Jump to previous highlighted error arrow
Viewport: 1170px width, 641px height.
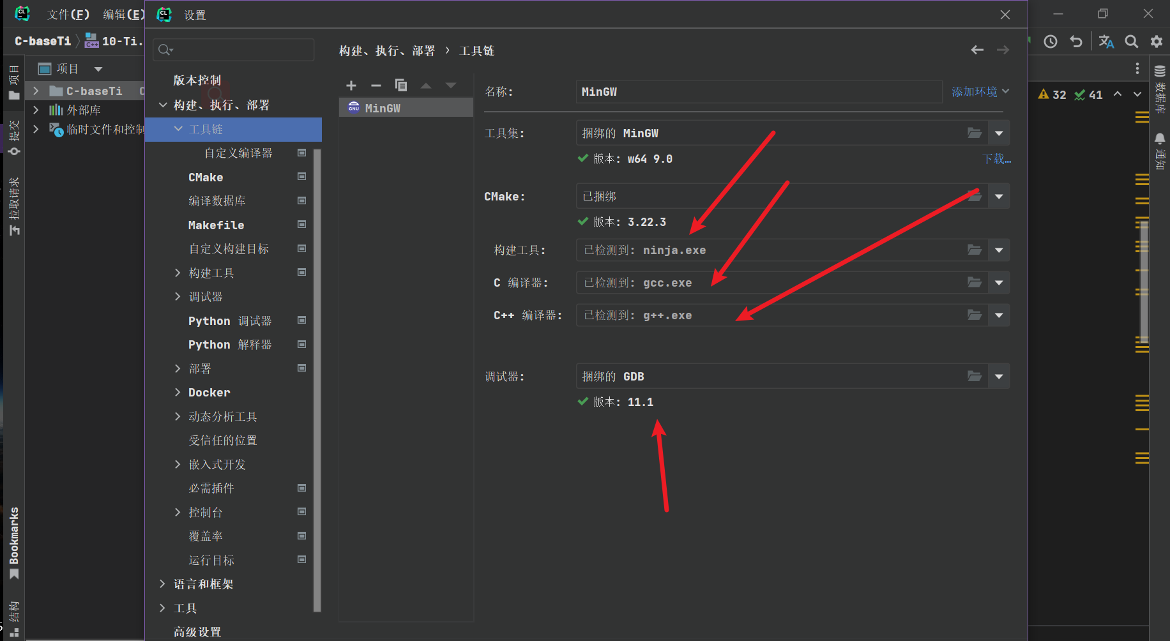pyautogui.click(x=1118, y=94)
